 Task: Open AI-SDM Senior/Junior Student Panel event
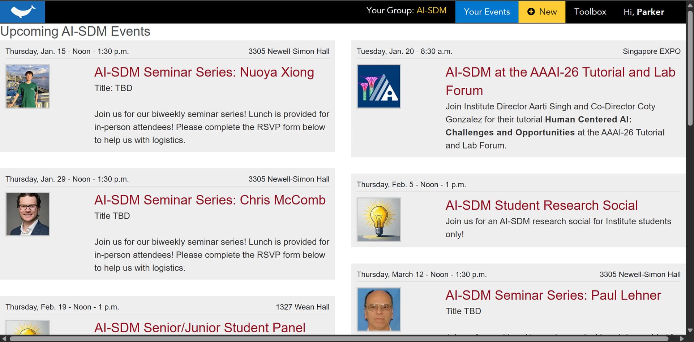click(200, 328)
